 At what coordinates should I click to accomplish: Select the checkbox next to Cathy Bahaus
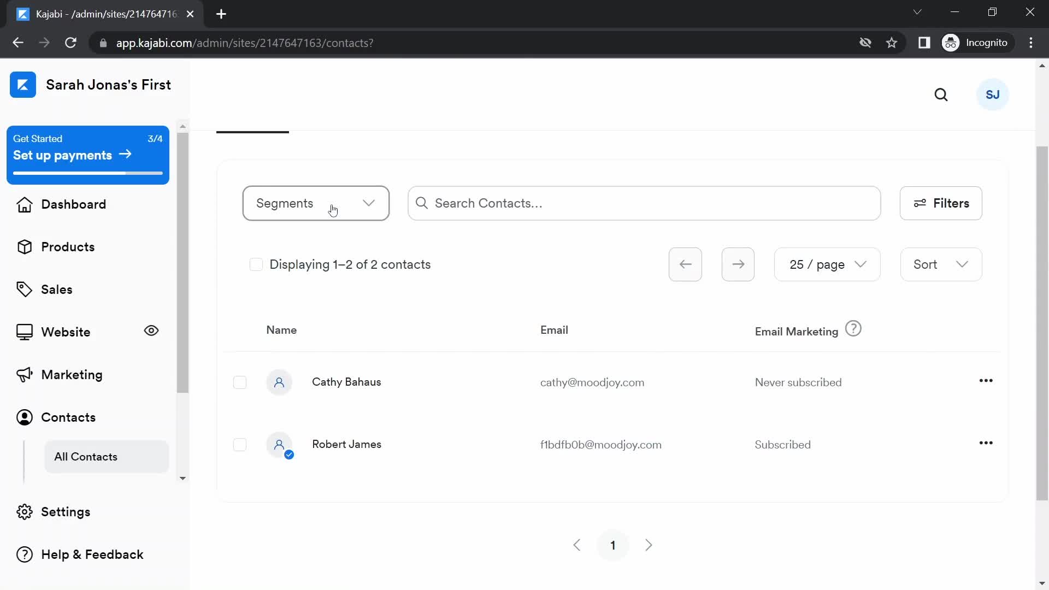[x=240, y=382]
